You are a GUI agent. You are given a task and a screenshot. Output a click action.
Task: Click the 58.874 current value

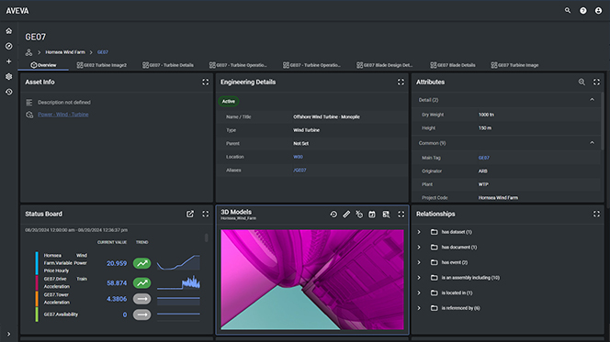(x=117, y=283)
